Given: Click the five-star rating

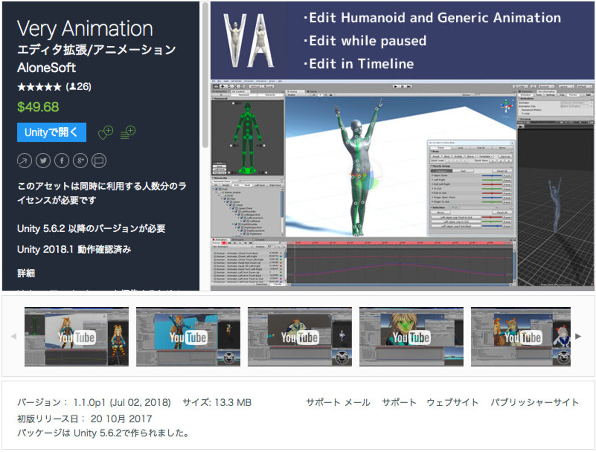Looking at the screenshot, I should coord(39,87).
